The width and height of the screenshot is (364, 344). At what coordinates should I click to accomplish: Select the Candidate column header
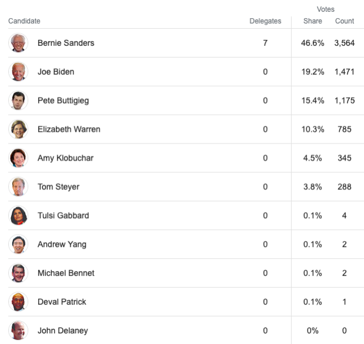point(24,21)
